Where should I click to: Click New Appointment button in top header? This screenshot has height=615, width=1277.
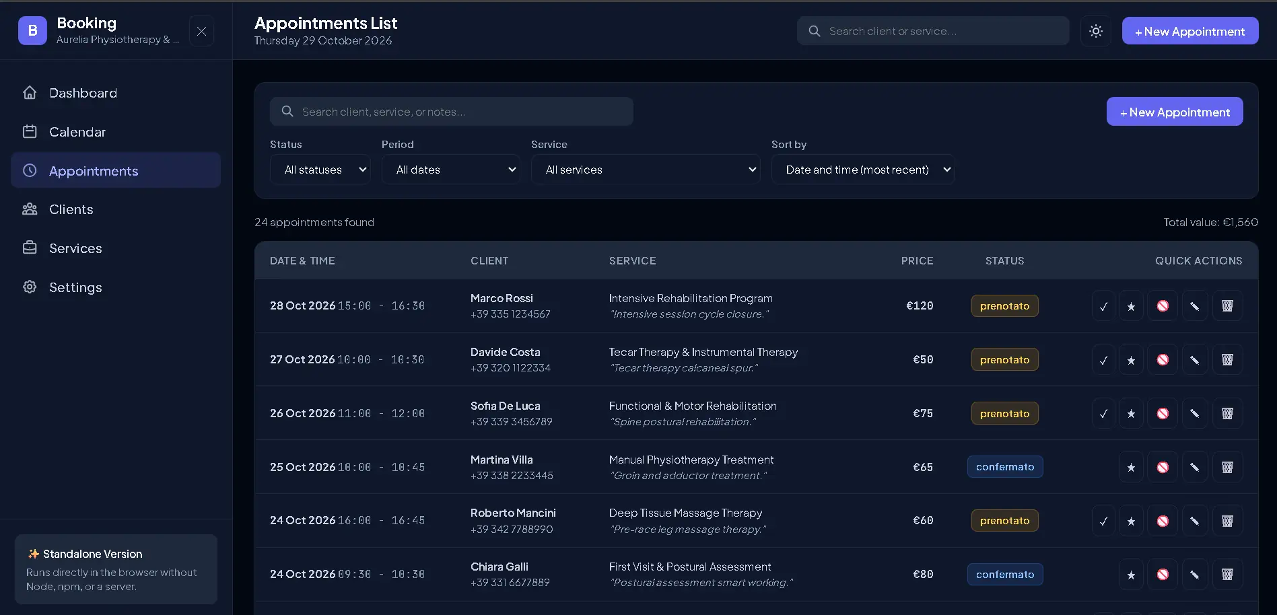[1189, 31]
